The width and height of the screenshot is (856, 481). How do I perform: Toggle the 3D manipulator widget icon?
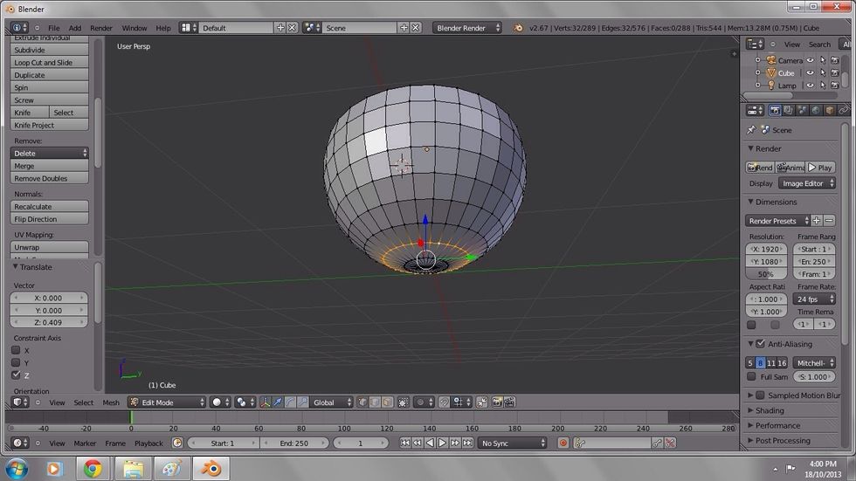(x=265, y=402)
